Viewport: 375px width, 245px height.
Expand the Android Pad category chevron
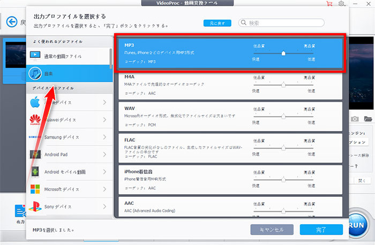(x=104, y=155)
